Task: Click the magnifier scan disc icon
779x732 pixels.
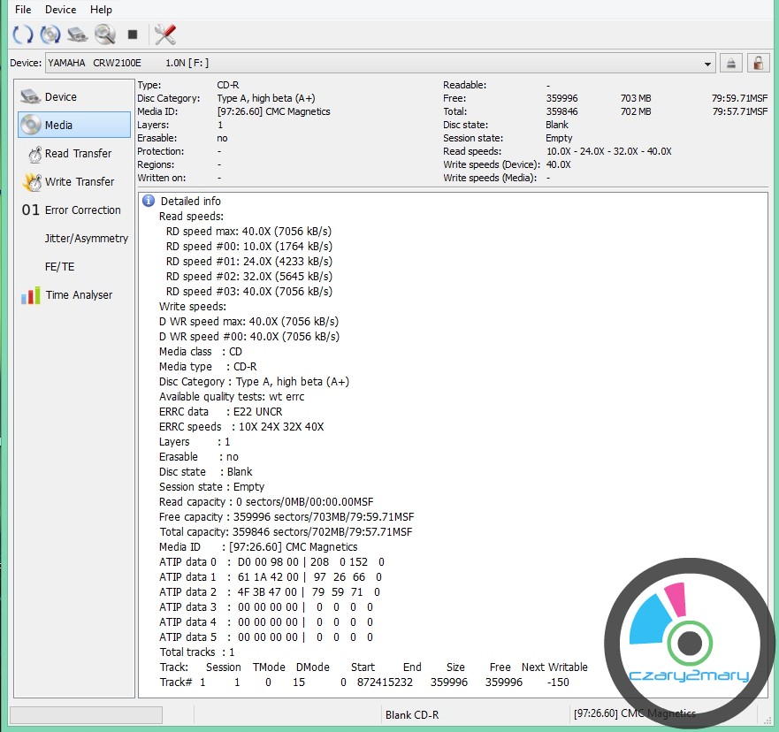Action: [106, 34]
